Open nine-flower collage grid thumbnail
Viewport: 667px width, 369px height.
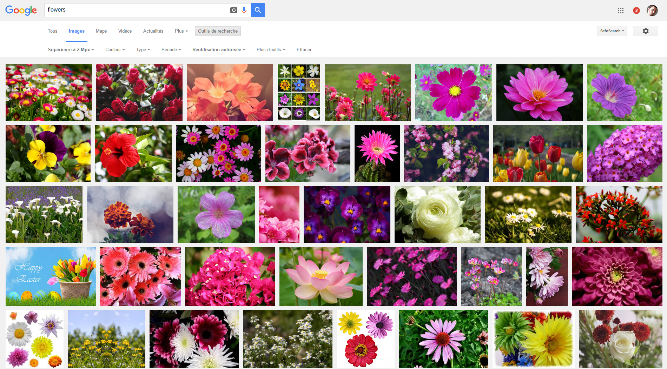(x=299, y=92)
